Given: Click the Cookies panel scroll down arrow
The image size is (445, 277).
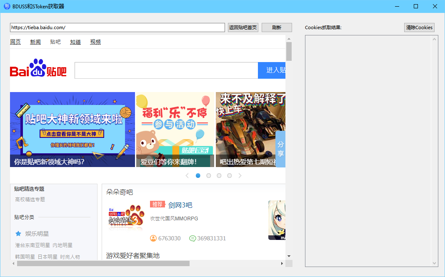Looking at the screenshot, I should click(x=434, y=263).
